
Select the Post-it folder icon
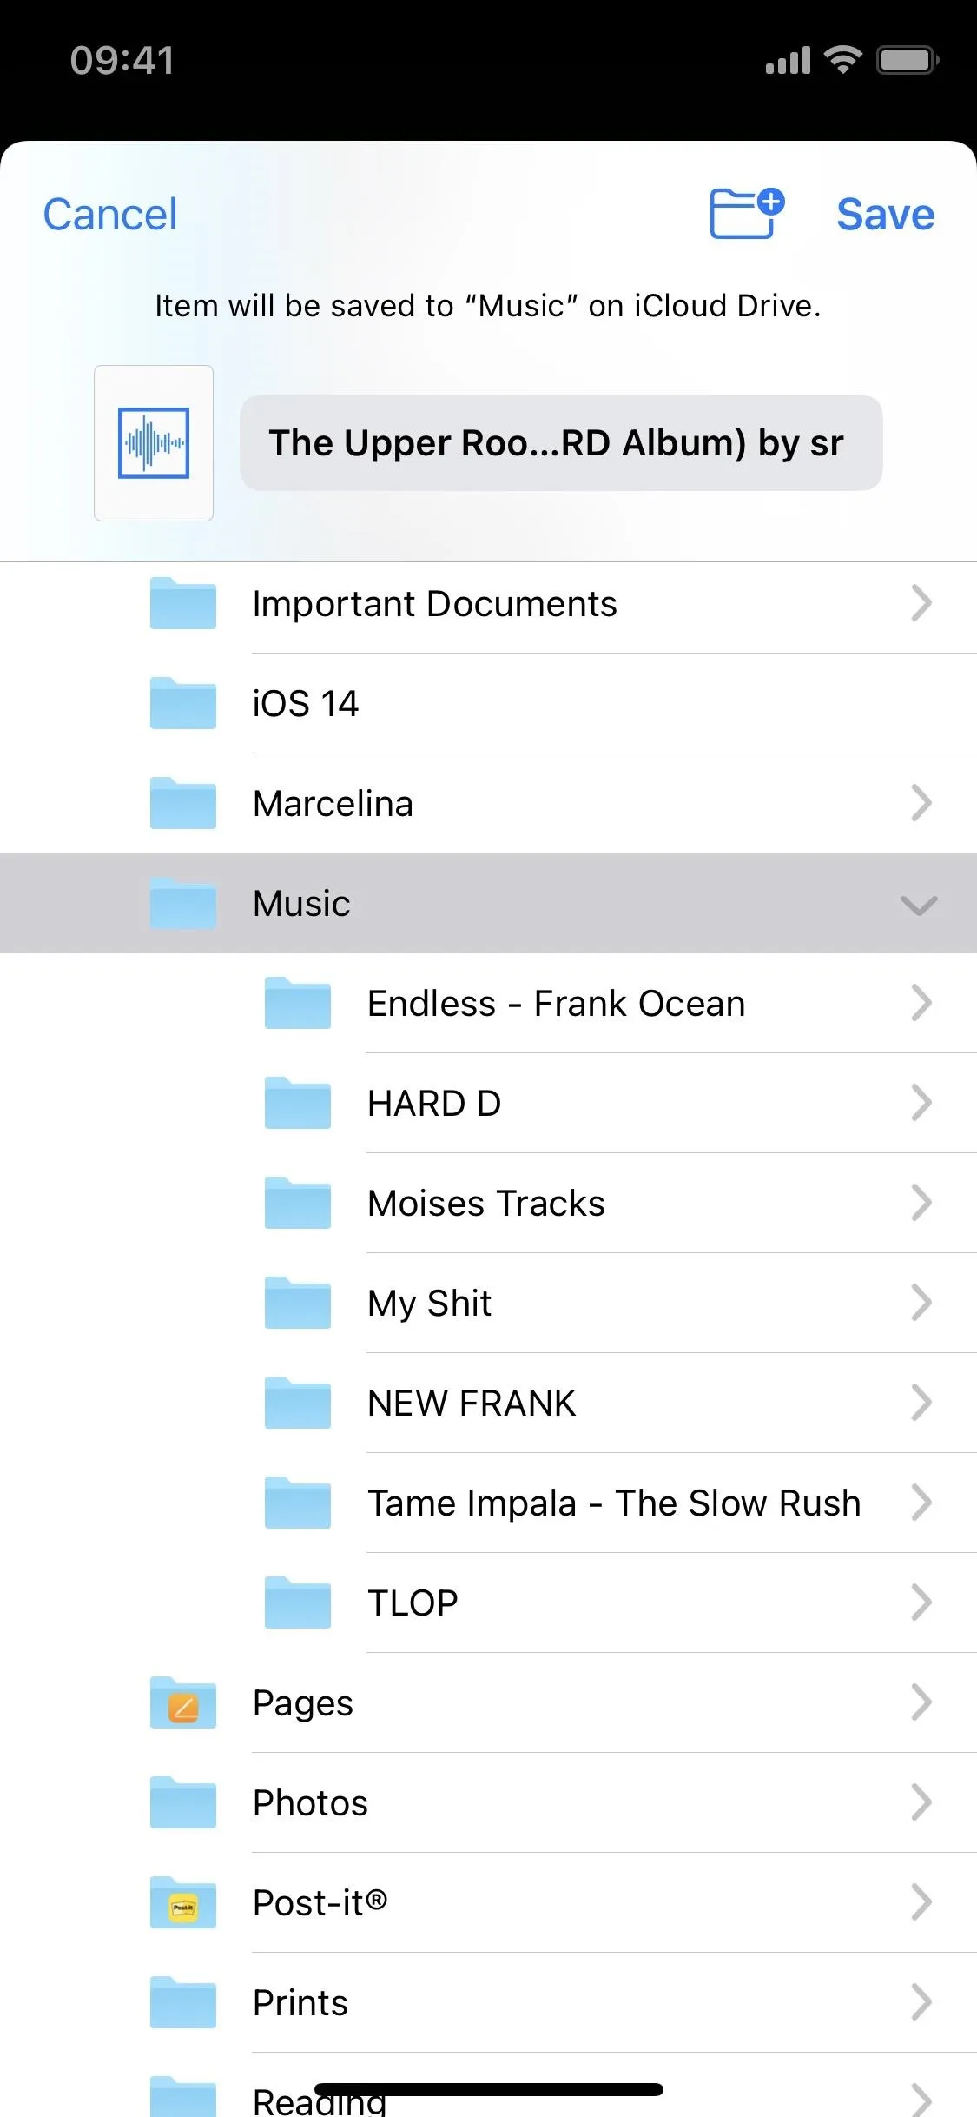coord(183,1902)
